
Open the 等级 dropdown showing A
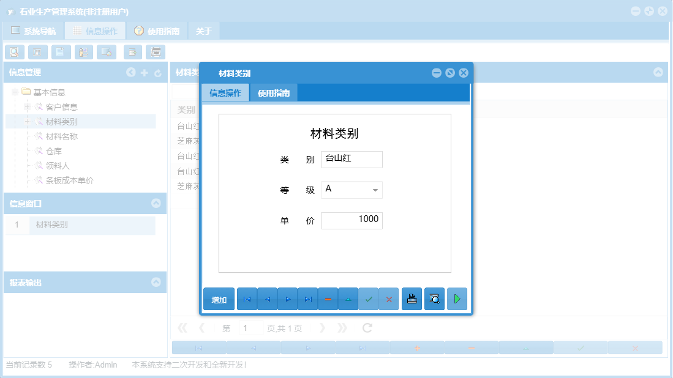[375, 190]
